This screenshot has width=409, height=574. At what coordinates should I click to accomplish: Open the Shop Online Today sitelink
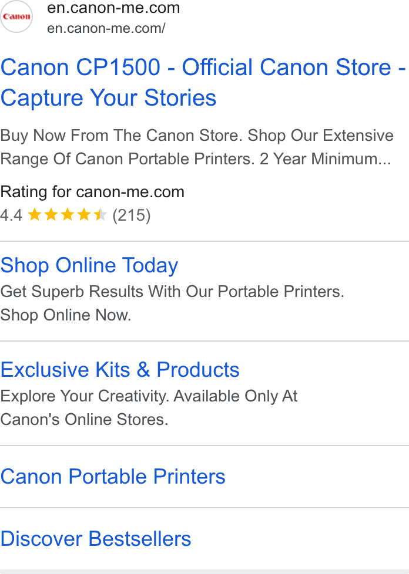pyautogui.click(x=89, y=265)
